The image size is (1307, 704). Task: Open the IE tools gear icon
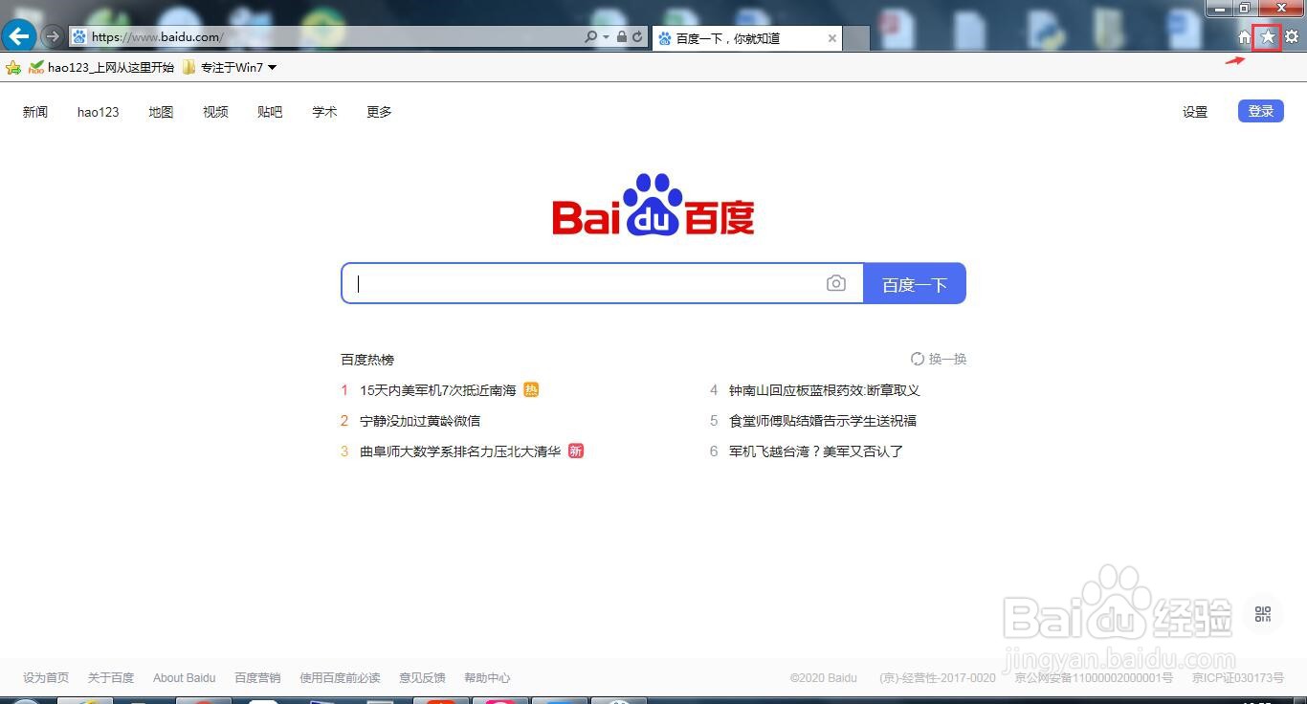(1292, 37)
